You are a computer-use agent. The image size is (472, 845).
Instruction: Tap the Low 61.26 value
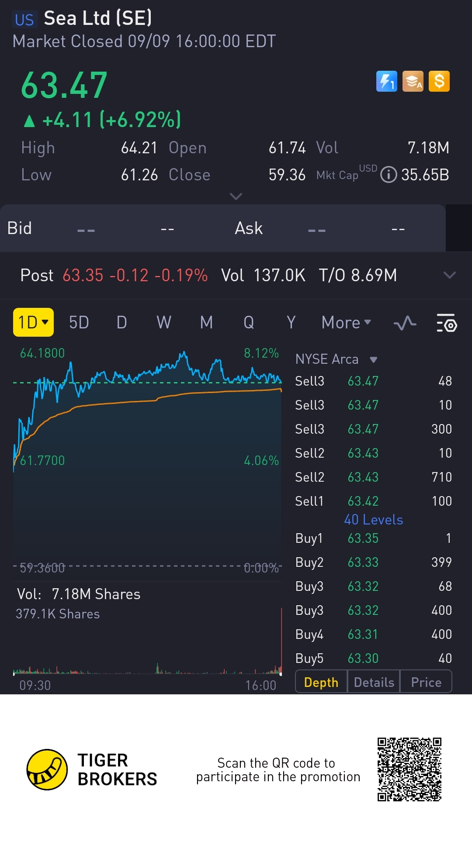(x=139, y=175)
